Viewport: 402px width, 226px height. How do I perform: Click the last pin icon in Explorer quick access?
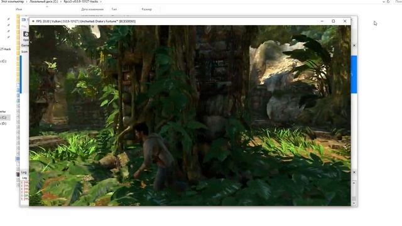(x=8, y=37)
